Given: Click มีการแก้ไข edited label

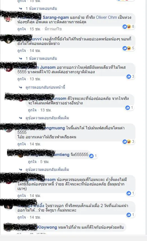Looking at the screenshot, I should pos(53,29).
